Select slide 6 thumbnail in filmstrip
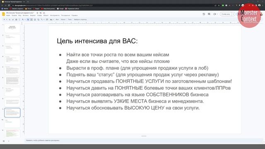The width and height of the screenshot is (265, 149). (12, 81)
